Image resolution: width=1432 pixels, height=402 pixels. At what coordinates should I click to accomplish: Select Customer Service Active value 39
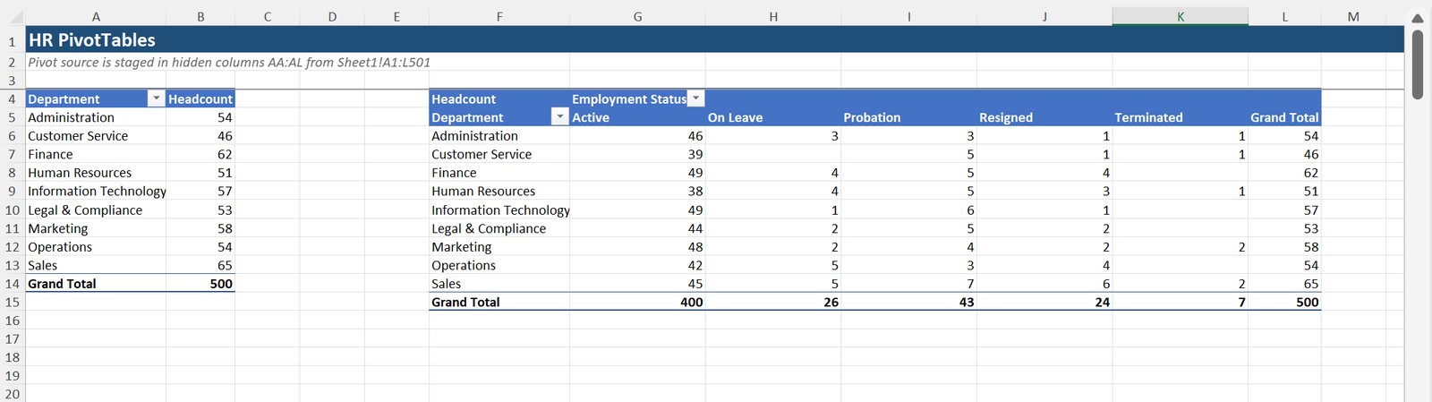(x=637, y=154)
